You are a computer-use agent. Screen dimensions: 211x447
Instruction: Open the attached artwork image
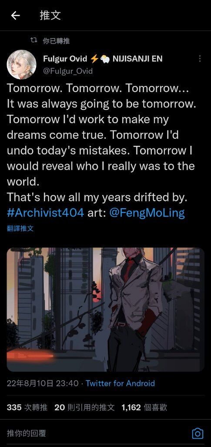click(x=105, y=309)
